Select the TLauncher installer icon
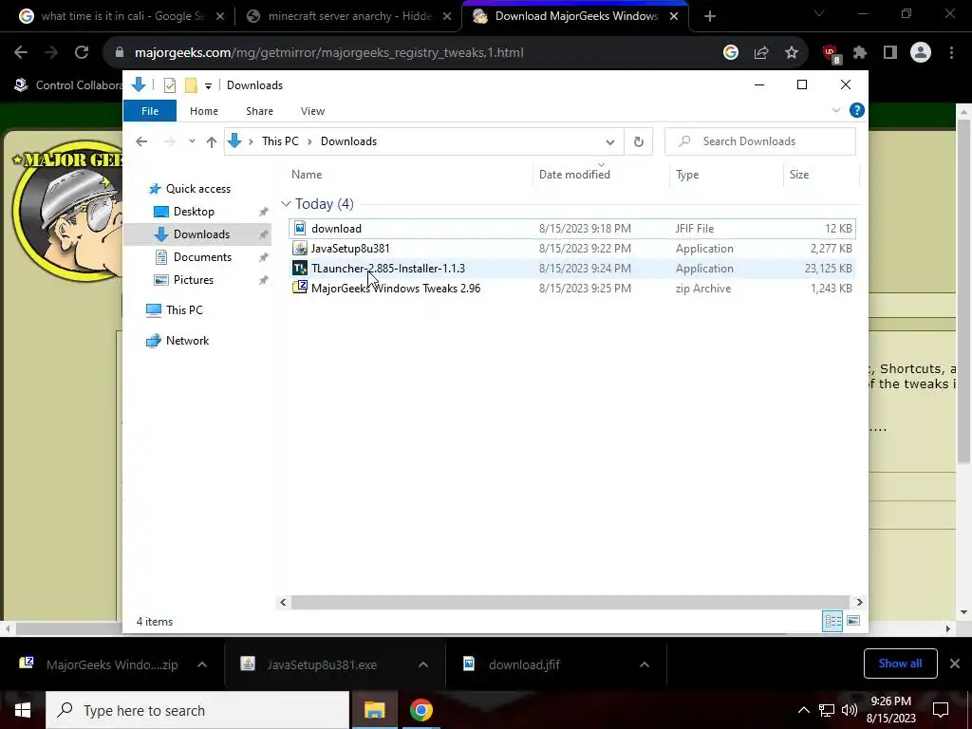The image size is (972, 729). 299,268
